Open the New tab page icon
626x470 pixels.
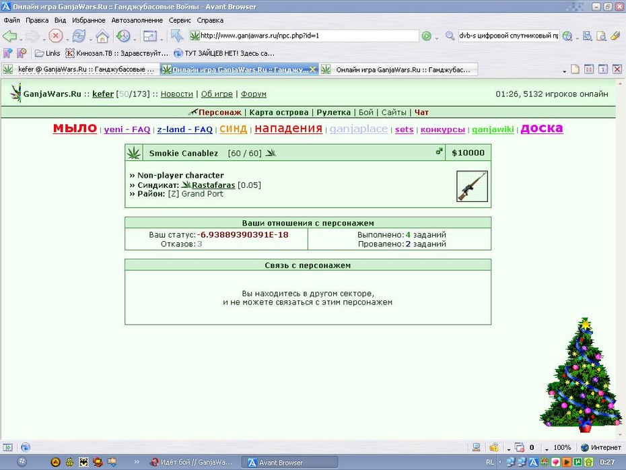pyautogui.click(x=575, y=69)
